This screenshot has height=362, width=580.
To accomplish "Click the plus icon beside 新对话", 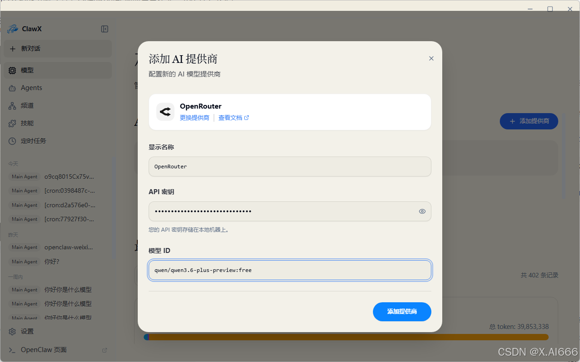I will tap(12, 48).
